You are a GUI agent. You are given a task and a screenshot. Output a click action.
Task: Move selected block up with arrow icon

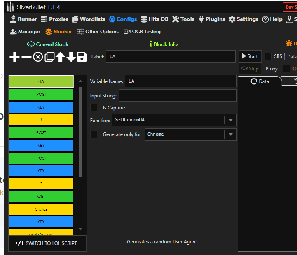(x=61, y=57)
